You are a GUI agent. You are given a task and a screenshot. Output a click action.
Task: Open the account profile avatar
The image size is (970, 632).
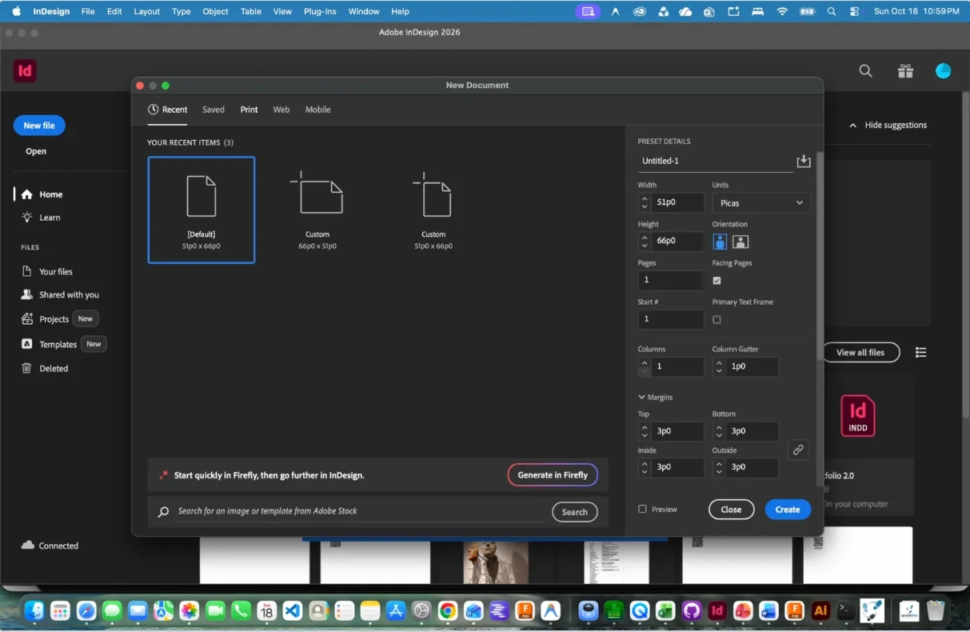pos(944,71)
